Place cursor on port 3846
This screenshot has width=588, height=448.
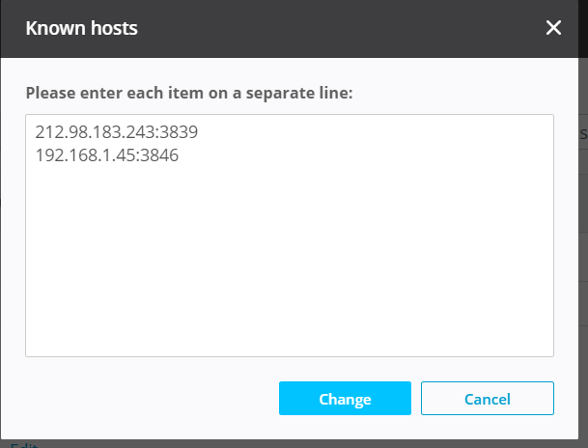[160, 154]
